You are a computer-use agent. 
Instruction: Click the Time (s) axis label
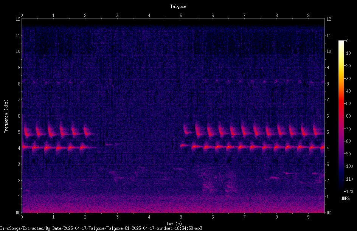click(173, 224)
